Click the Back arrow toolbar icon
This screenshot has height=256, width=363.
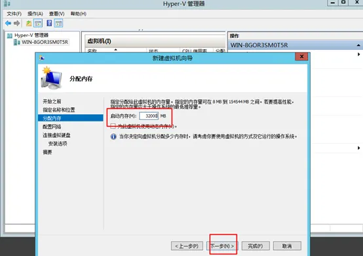point(8,23)
